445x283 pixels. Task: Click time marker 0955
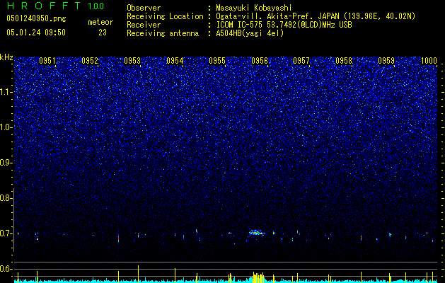217,61
